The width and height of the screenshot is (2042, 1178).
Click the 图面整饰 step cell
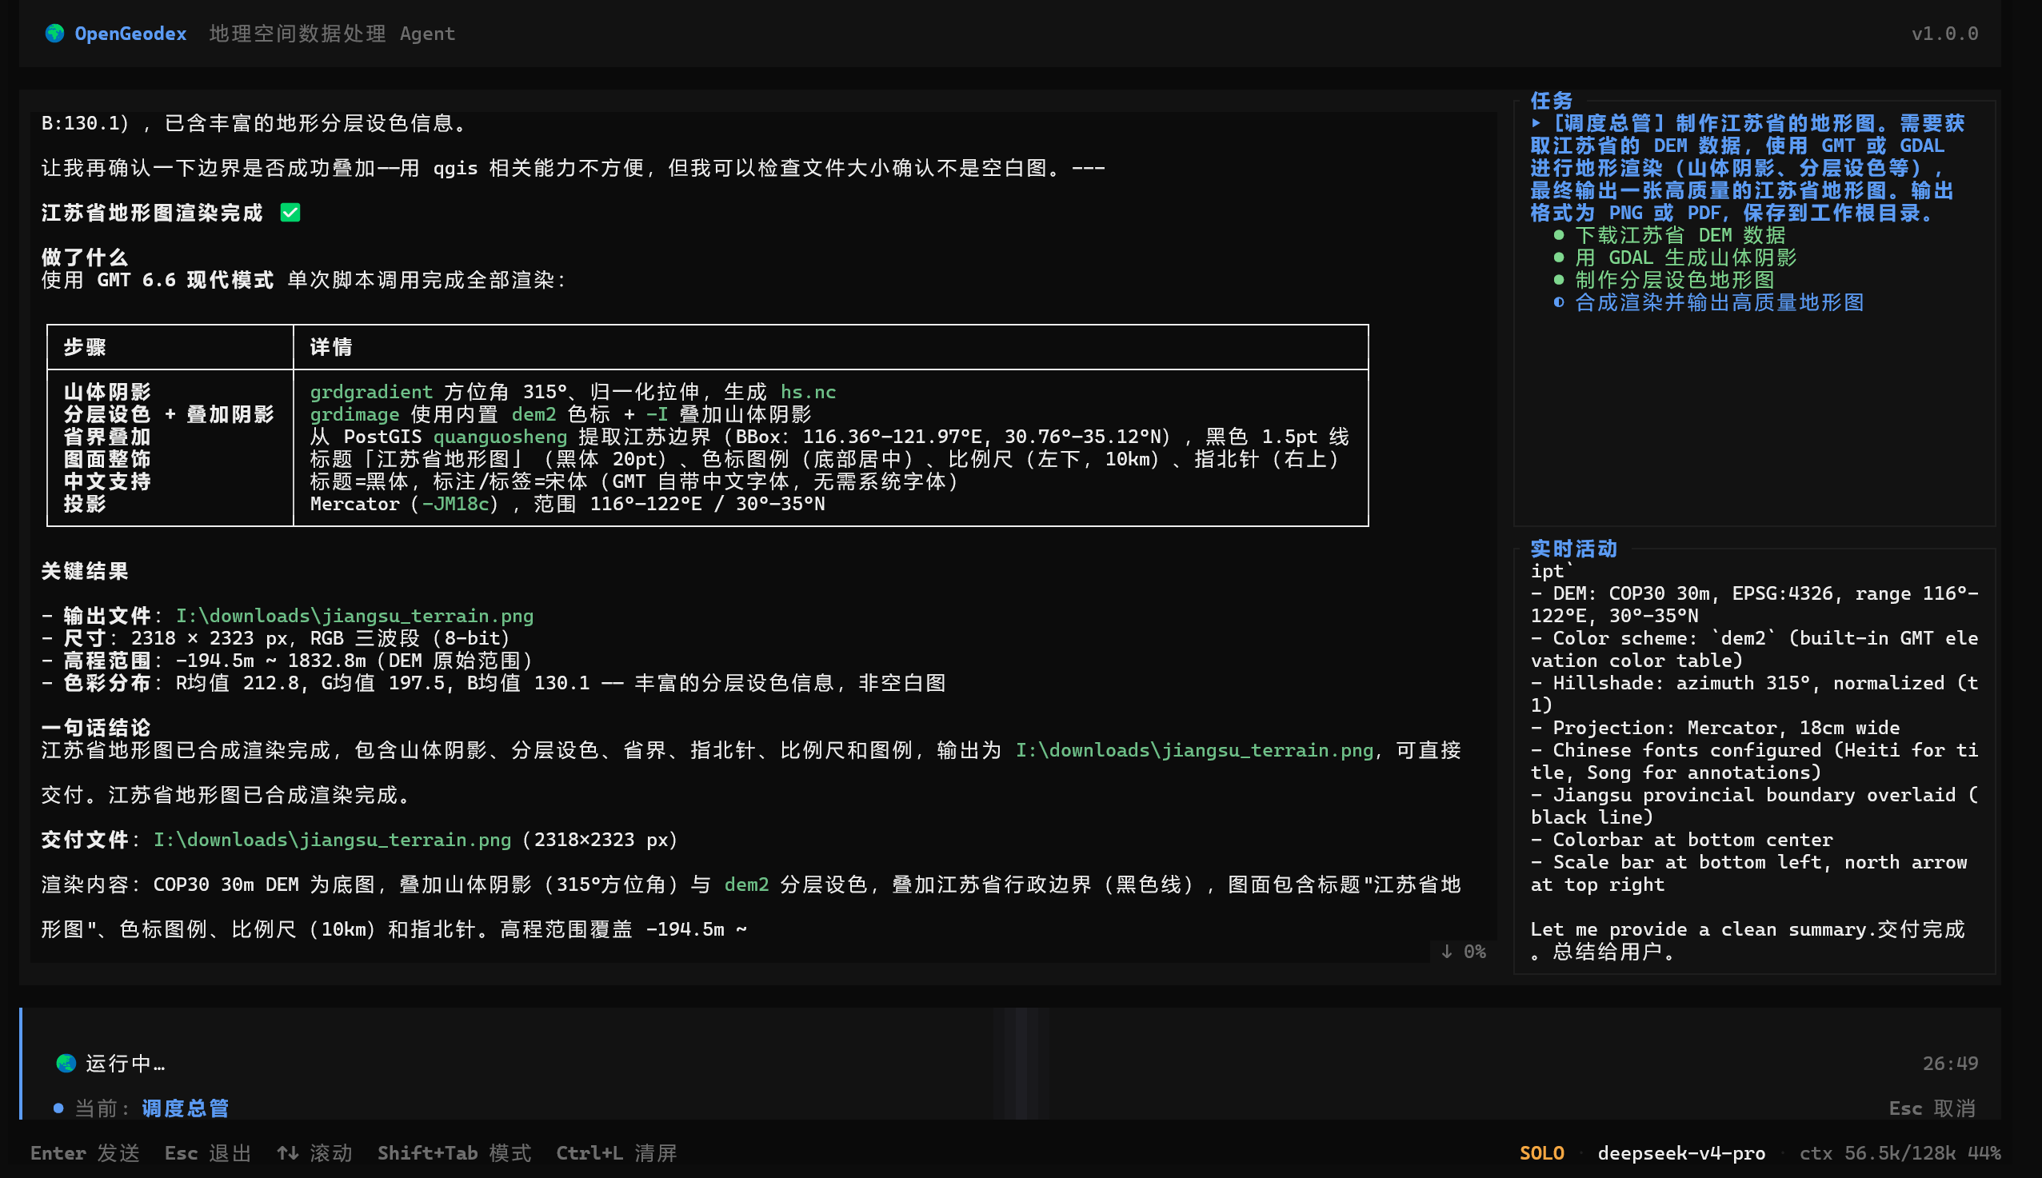click(x=108, y=460)
